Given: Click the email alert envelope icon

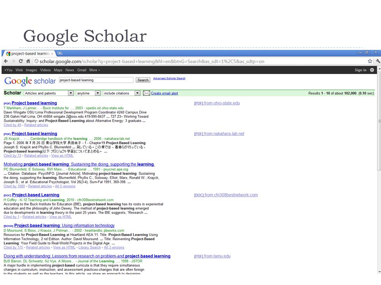Looking at the screenshot, I should pos(146,93).
